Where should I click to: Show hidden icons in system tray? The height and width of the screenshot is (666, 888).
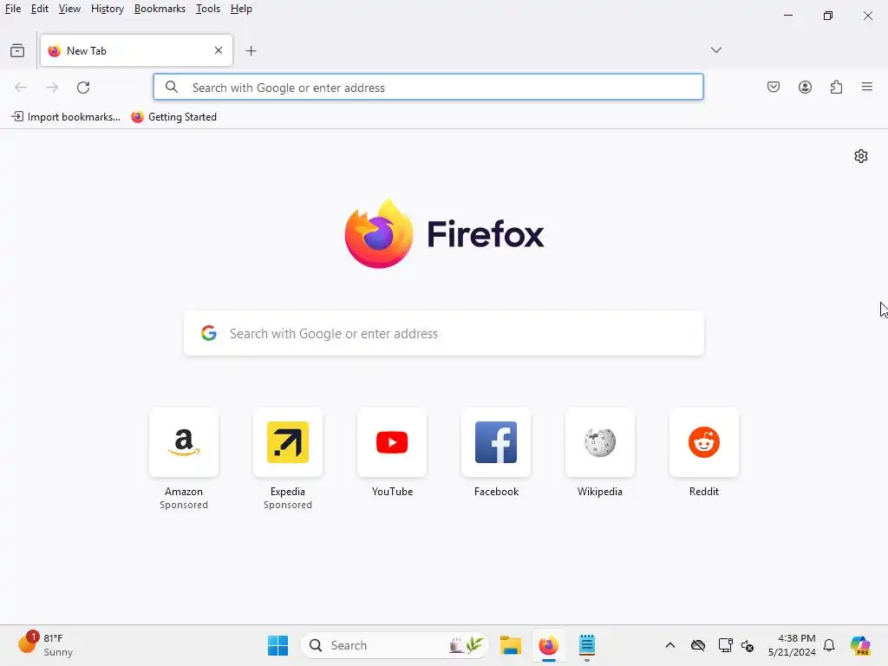670,645
